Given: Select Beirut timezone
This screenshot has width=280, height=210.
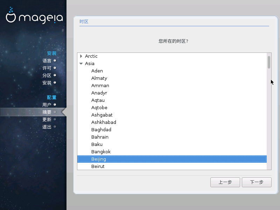Looking at the screenshot, I should click(x=98, y=166).
